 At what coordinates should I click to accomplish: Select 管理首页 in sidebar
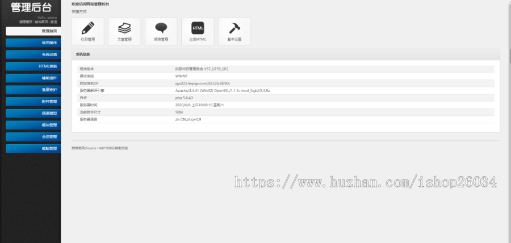tap(33, 31)
